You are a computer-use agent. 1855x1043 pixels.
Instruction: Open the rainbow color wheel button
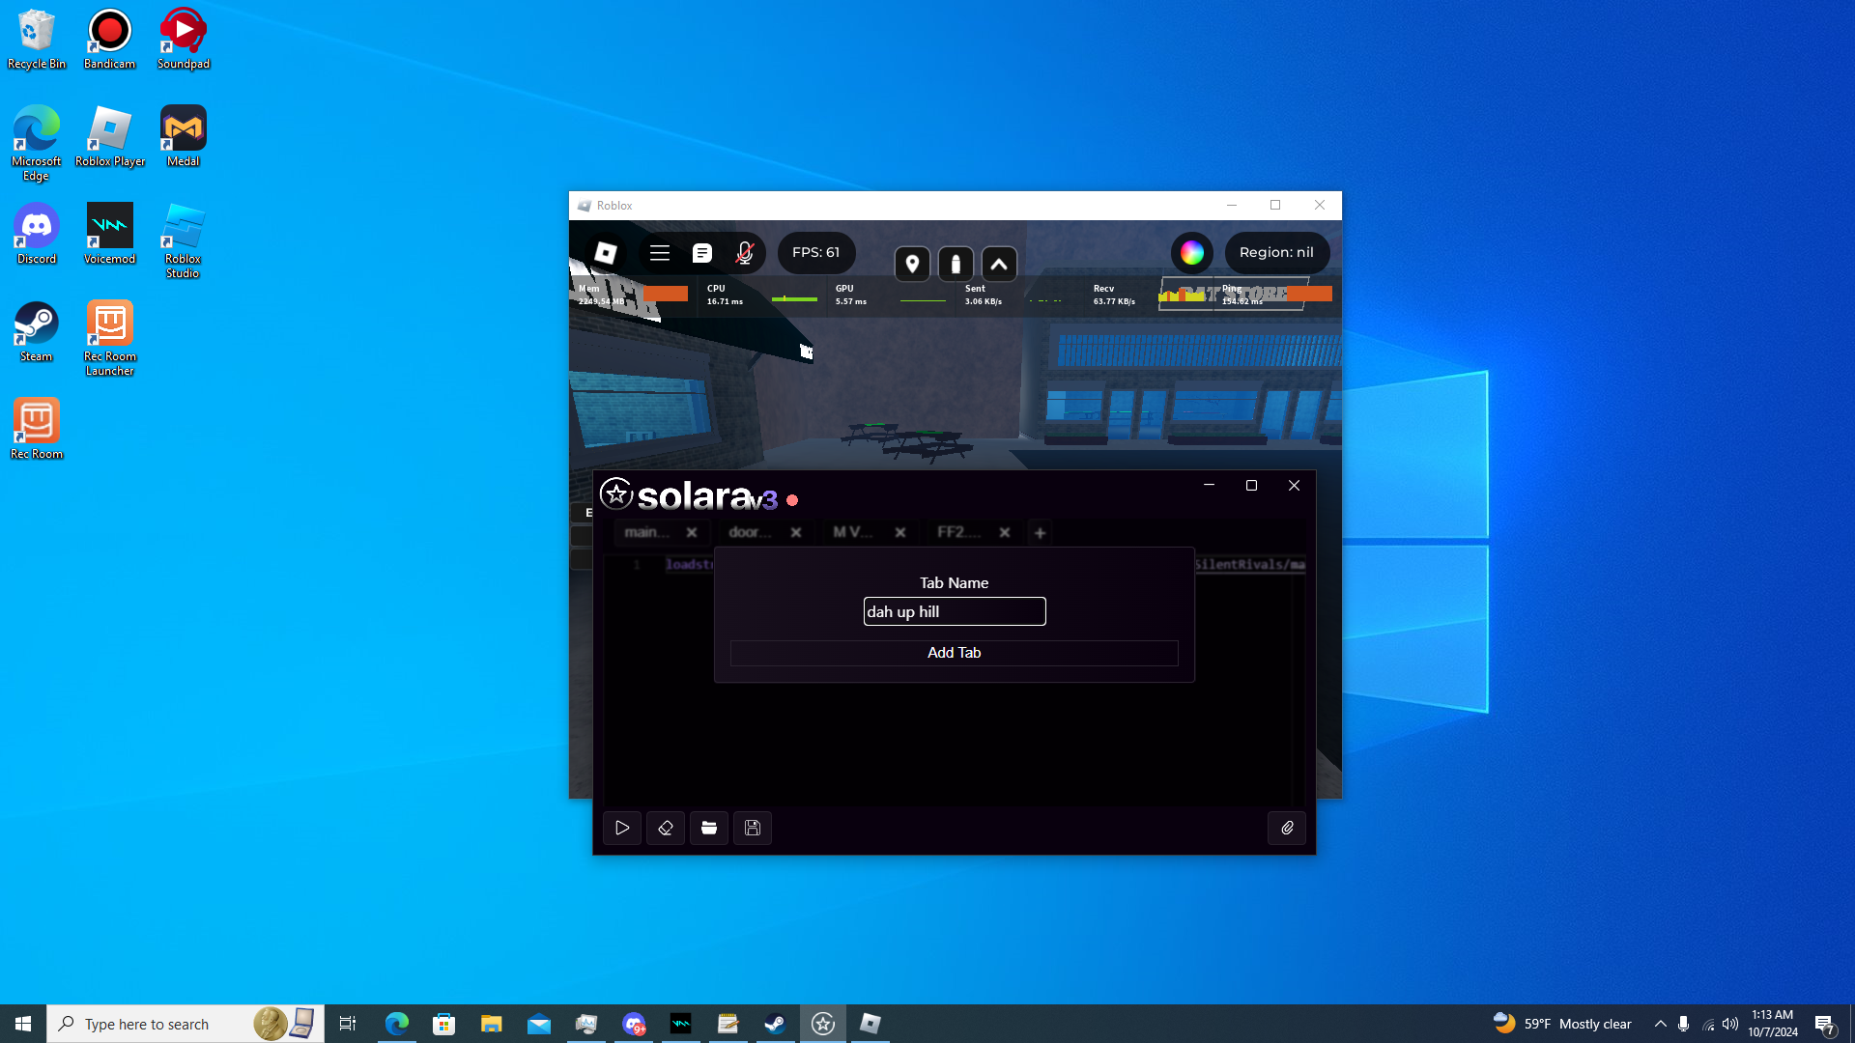(1191, 253)
